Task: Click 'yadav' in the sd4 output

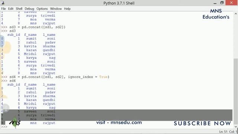Action: tap(50, 92)
